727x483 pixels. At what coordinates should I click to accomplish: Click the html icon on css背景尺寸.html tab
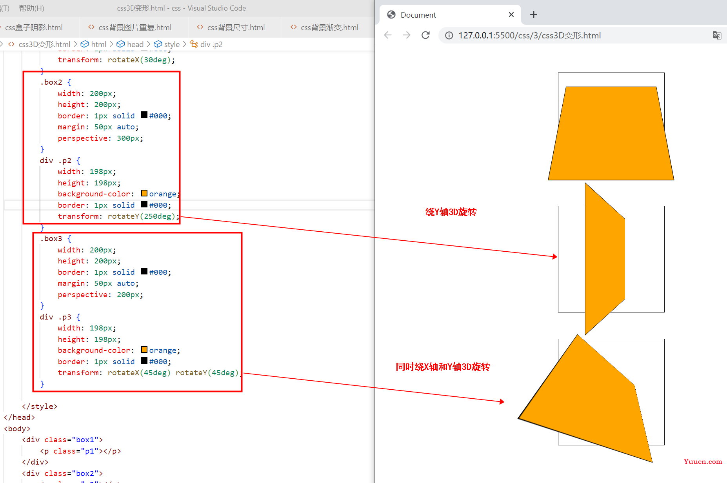200,27
